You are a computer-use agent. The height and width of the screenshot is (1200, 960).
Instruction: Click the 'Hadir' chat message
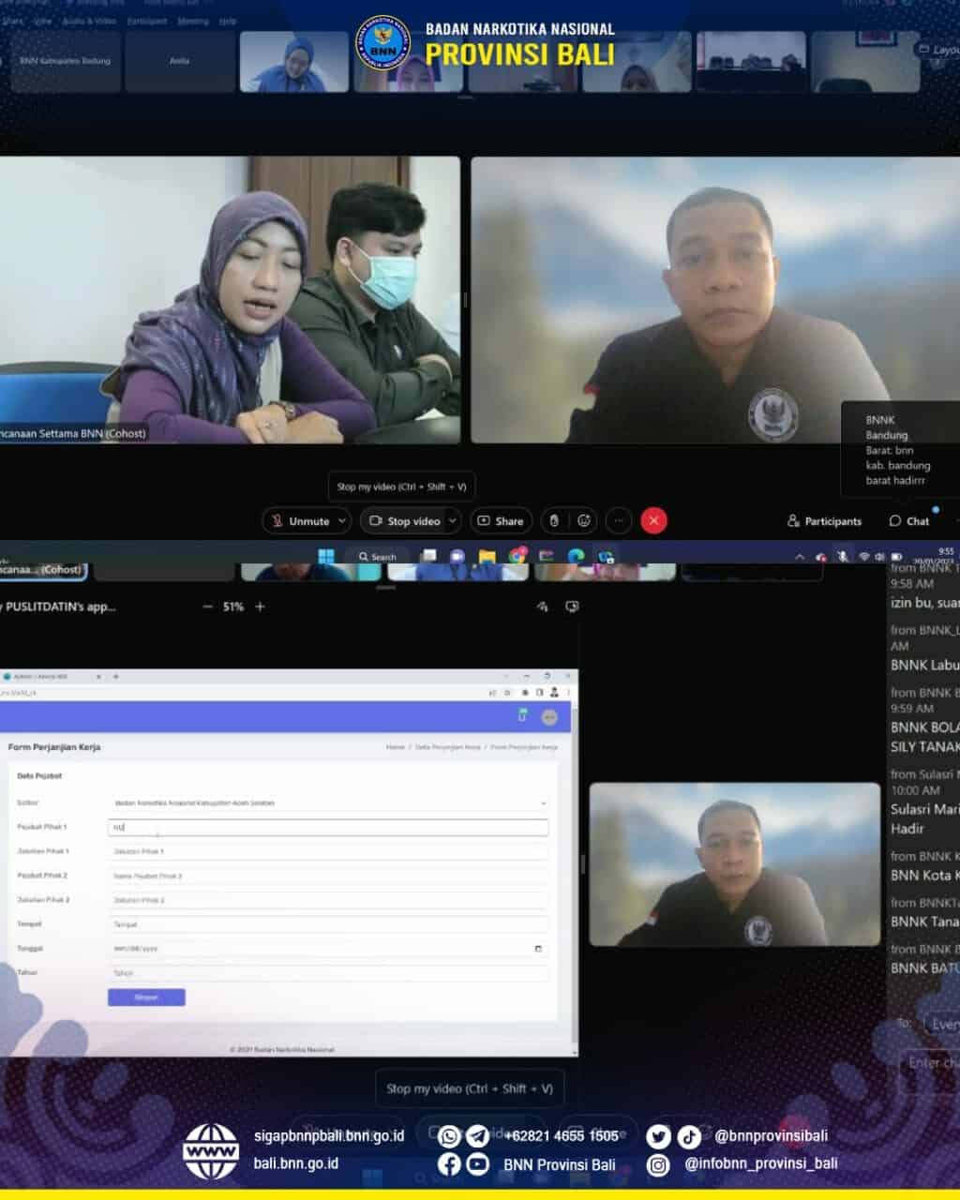(x=907, y=829)
